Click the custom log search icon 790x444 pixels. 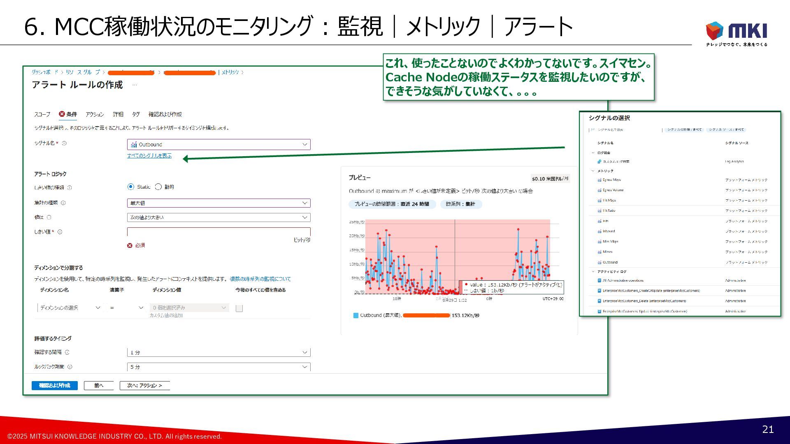599,162
